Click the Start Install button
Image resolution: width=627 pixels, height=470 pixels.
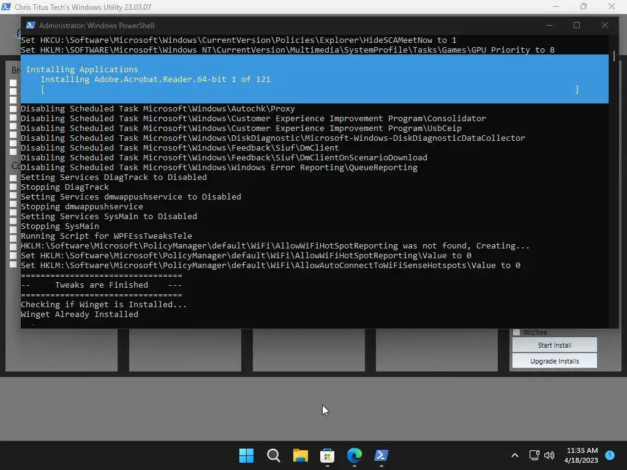[x=555, y=345]
